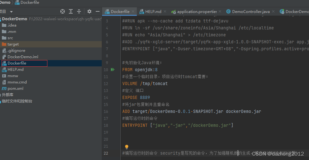309x160 pixels.
Task: Click the yellow intention light bulb
Action: pos(127,147)
